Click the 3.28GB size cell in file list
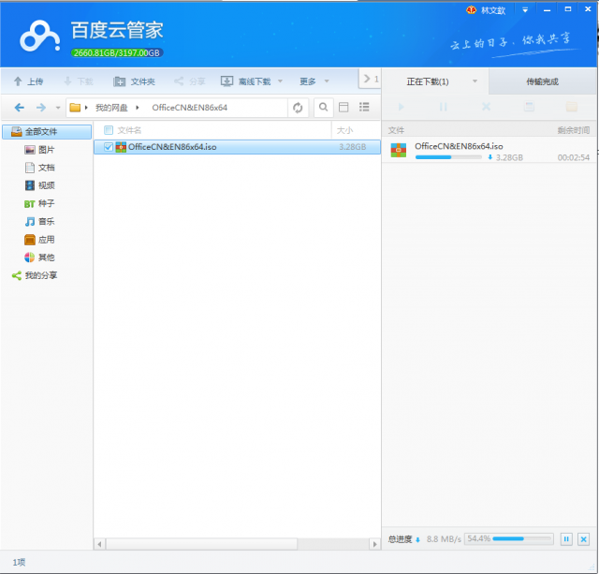The height and width of the screenshot is (574, 599). pyautogui.click(x=353, y=147)
